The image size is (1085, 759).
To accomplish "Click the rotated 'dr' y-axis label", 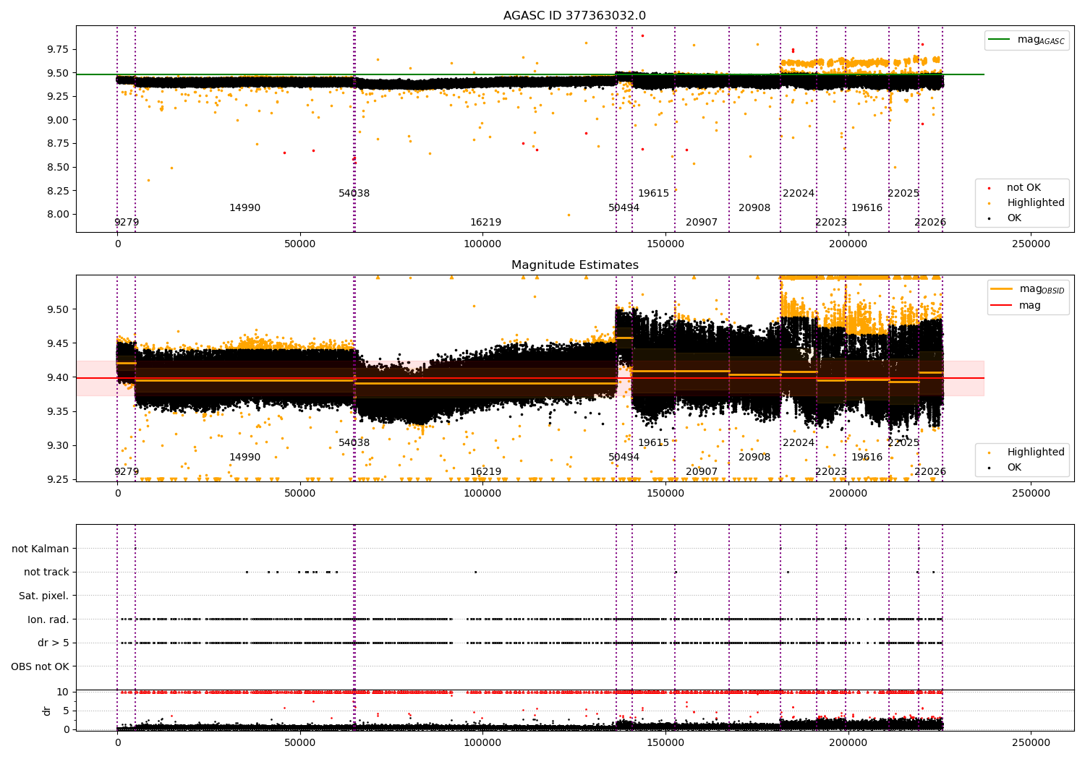I will point(47,711).
